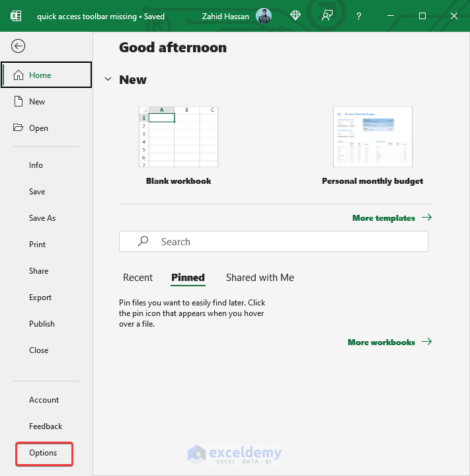Open Excel Options

pyautogui.click(x=43, y=453)
